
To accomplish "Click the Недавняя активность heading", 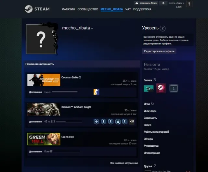I will pos(40,64).
